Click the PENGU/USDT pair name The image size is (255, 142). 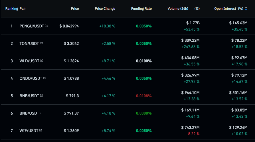(x=32, y=26)
